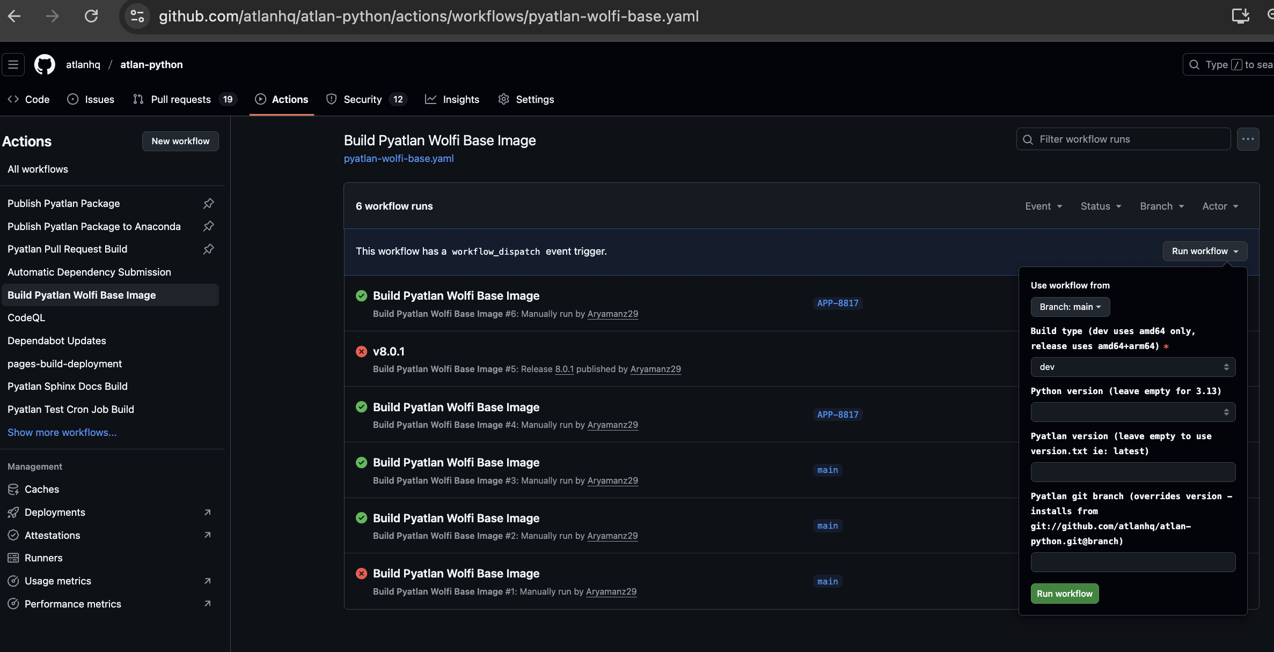Screen dimensions: 1274x652
Task: Open the v8.0.1 workflow run
Action: pyautogui.click(x=389, y=351)
